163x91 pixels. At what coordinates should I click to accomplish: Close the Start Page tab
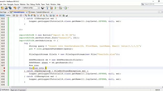[x=8, y=12]
